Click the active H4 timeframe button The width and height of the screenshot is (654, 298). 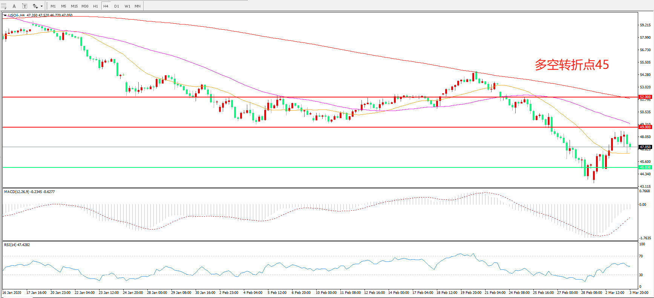point(106,6)
